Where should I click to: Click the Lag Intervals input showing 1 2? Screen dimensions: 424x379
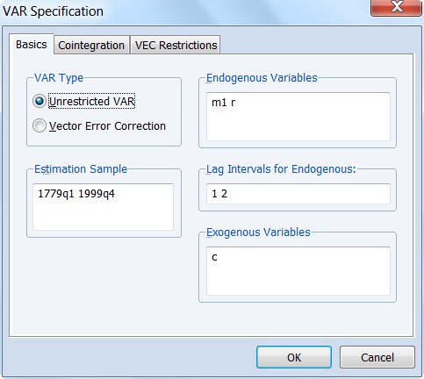point(298,194)
